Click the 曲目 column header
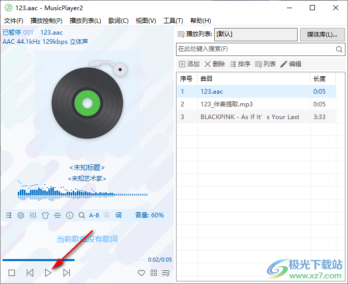This screenshot has width=348, height=284. tap(254, 78)
